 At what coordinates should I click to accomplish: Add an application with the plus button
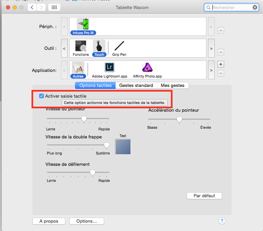[x=221, y=64]
